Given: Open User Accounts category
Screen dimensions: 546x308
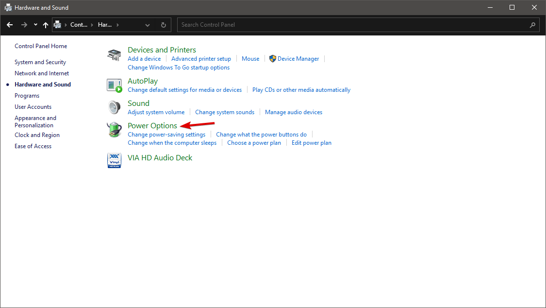Looking at the screenshot, I should 33,106.
